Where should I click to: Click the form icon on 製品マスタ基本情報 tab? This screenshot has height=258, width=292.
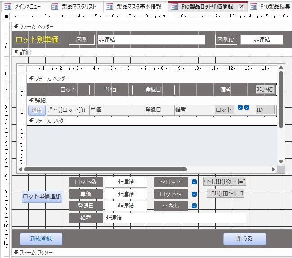pos(110,7)
